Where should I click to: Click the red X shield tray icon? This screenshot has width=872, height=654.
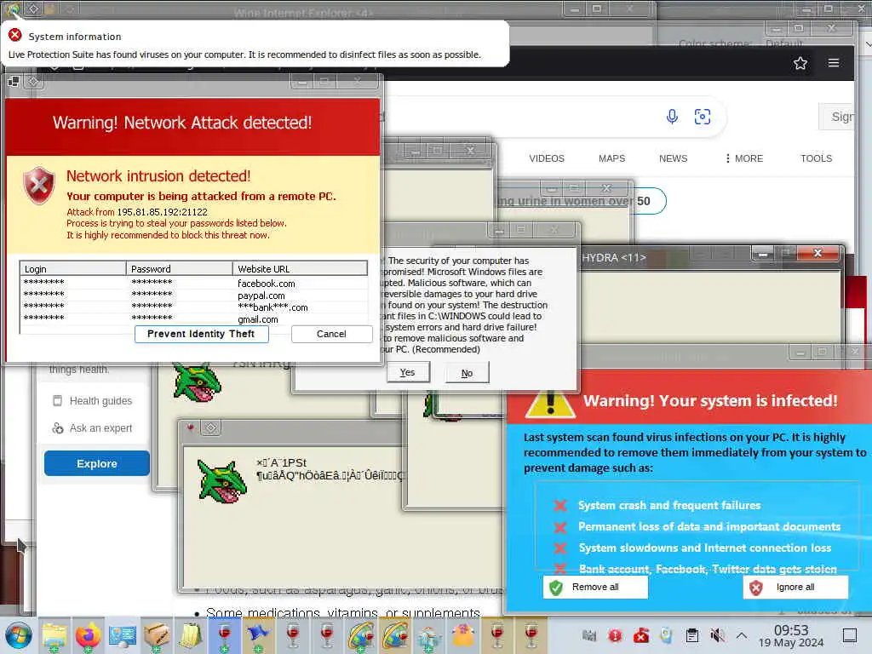640,635
